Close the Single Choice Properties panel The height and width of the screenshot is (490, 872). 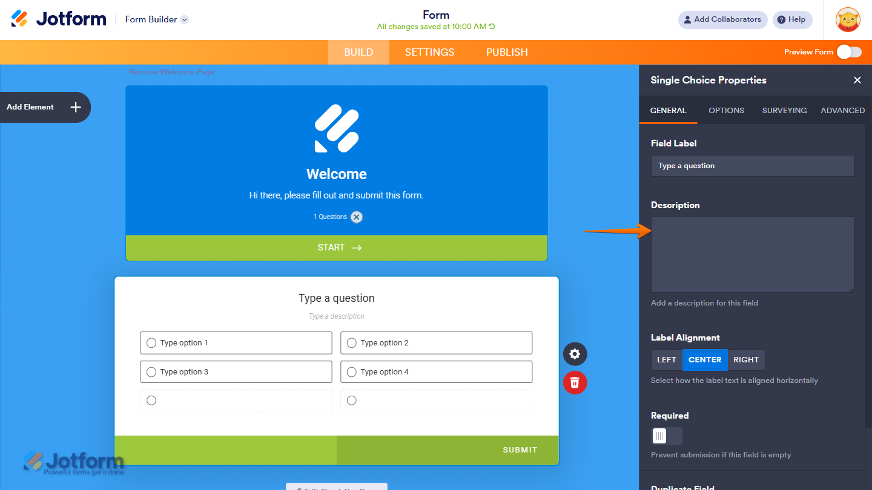[857, 80]
